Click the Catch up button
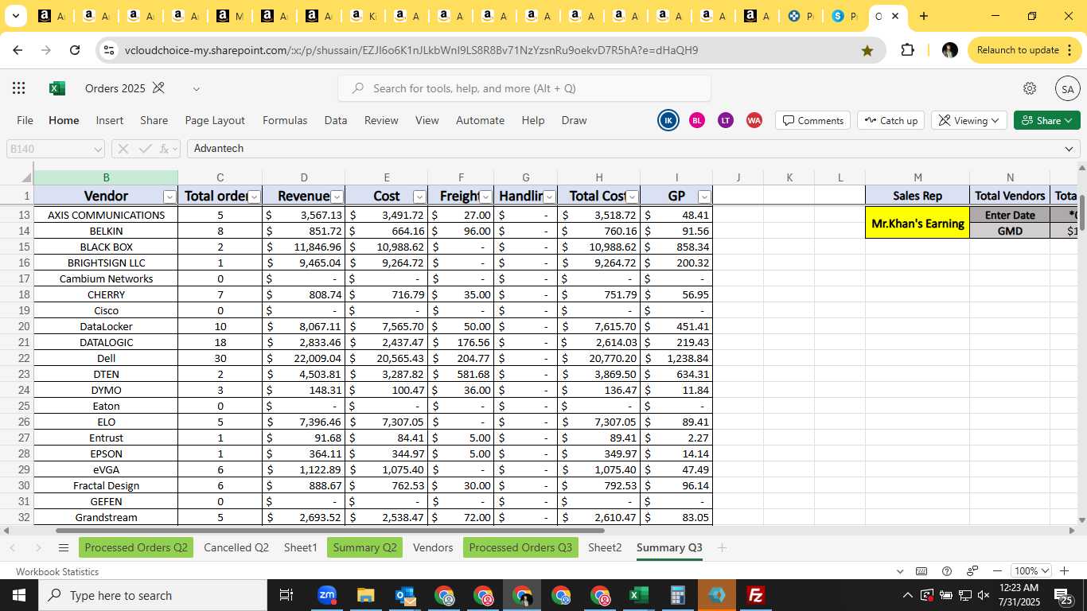Image resolution: width=1087 pixels, height=611 pixels. (890, 120)
